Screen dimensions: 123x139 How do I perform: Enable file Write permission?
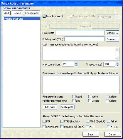(90, 96)
